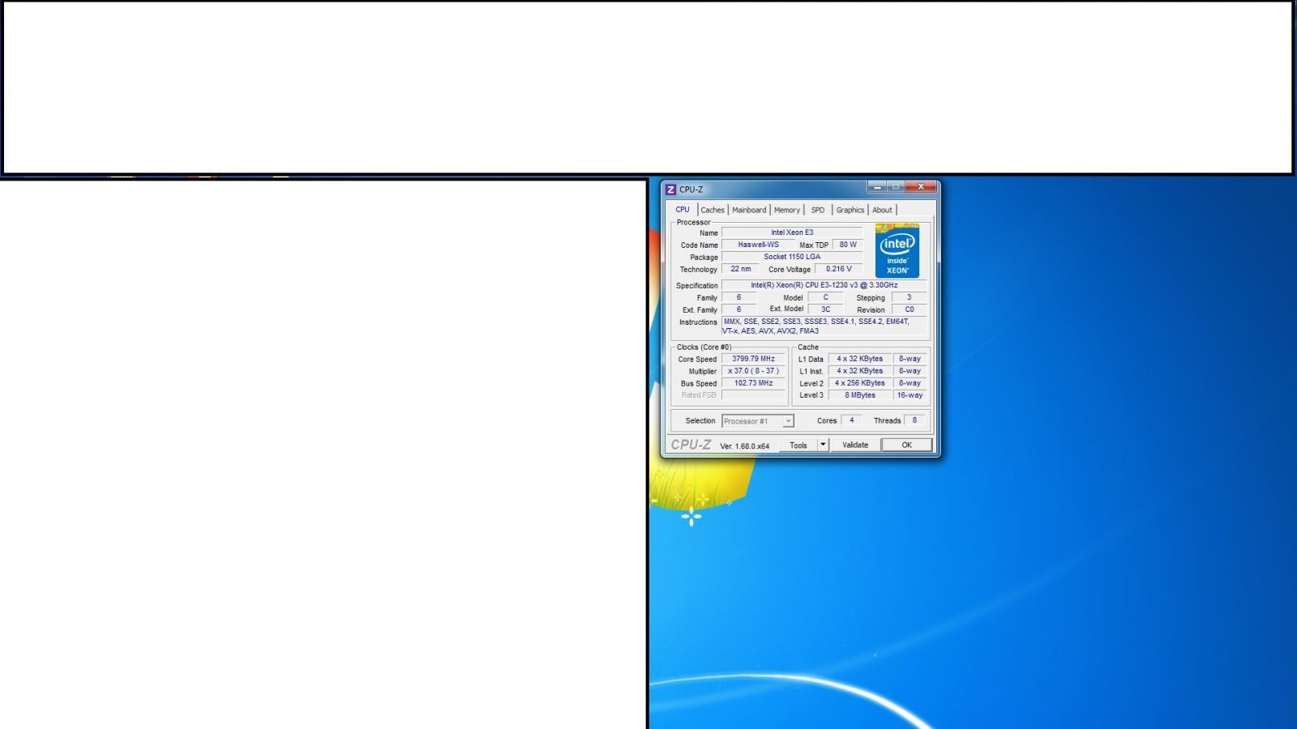Click the version text 'Ver. 1.68.0.x64'
The height and width of the screenshot is (729, 1297).
pyautogui.click(x=744, y=446)
